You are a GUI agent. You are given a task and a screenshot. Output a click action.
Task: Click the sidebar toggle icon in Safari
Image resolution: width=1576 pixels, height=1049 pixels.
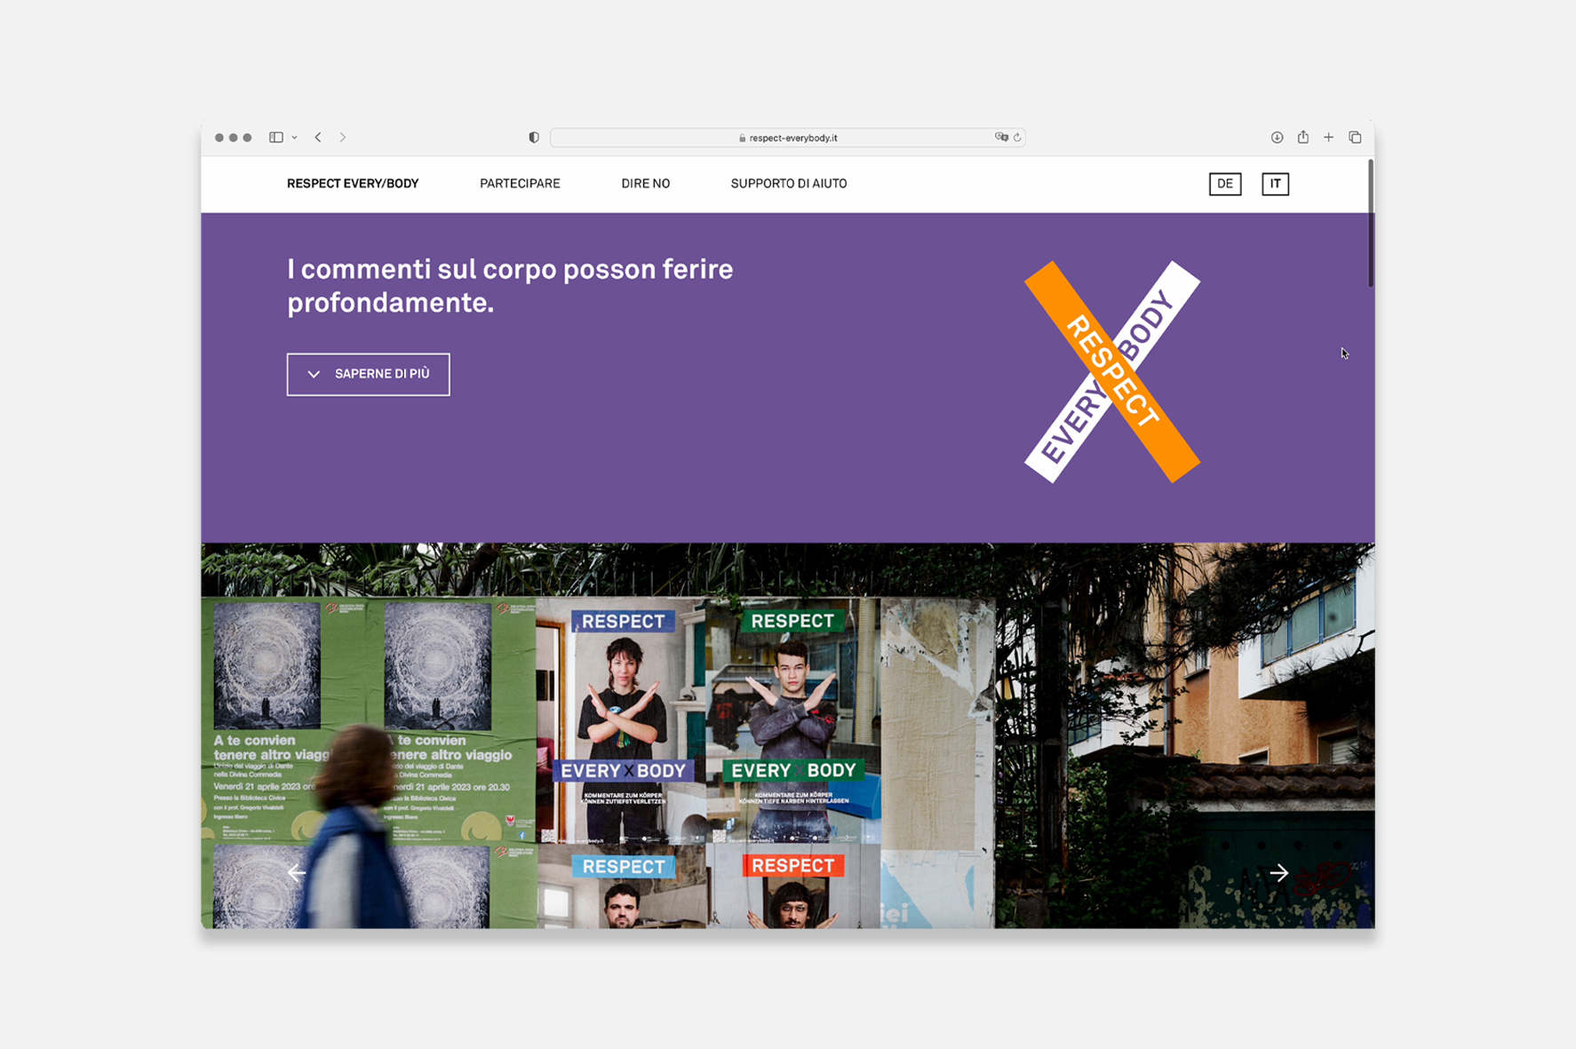(x=276, y=138)
